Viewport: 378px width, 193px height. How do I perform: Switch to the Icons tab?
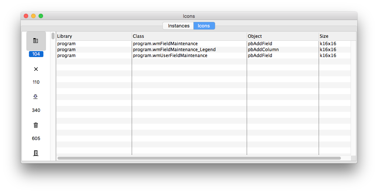(204, 26)
